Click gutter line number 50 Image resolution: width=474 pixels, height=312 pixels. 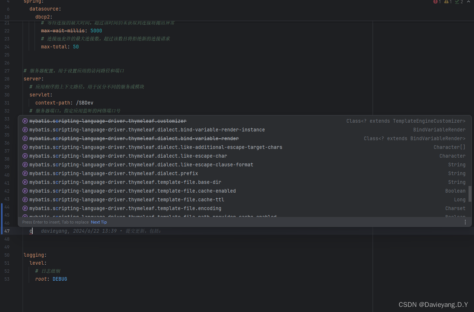[7, 255]
